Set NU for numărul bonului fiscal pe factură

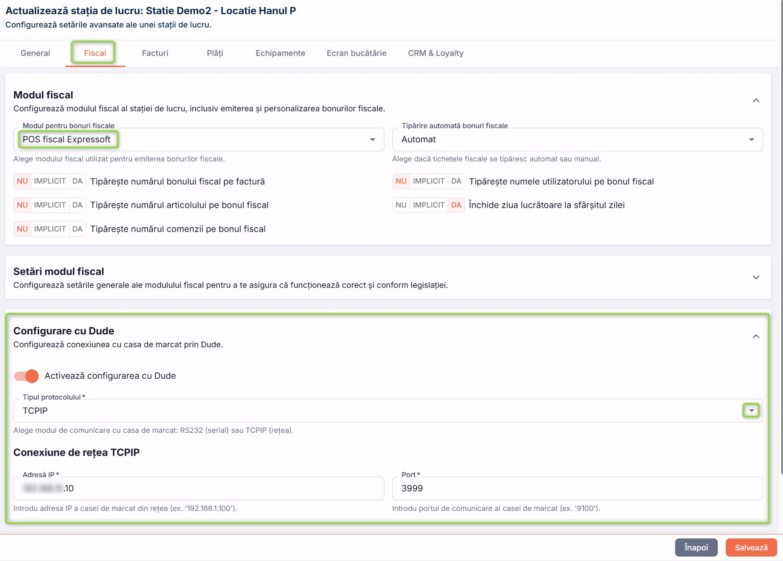point(22,181)
